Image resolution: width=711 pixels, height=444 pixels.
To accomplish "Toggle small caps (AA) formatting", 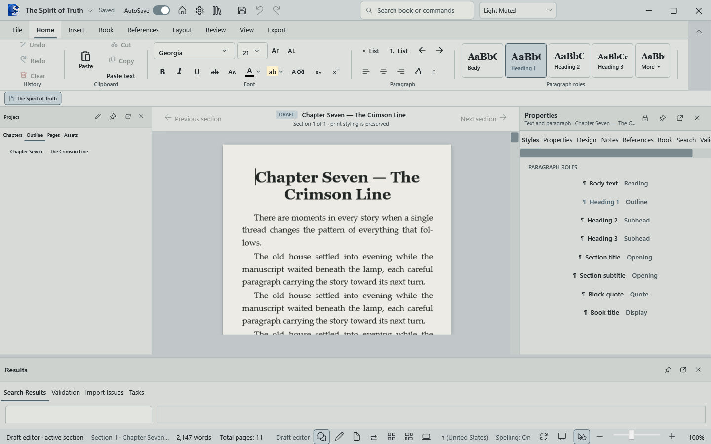I will (x=232, y=72).
